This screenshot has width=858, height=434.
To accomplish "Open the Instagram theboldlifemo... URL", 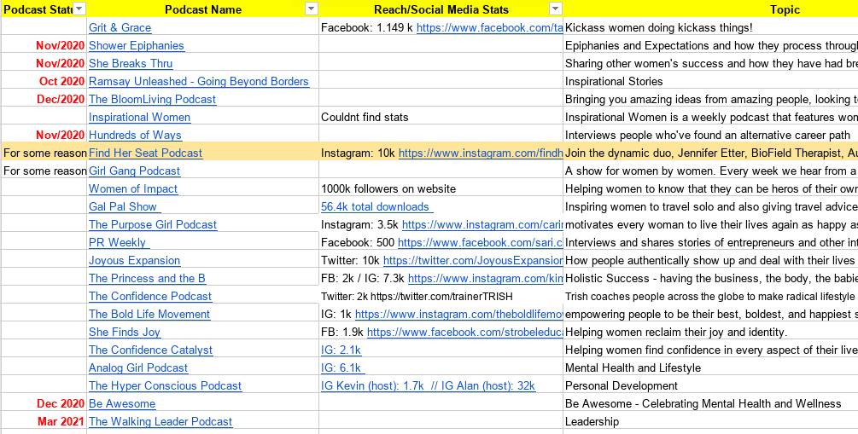I will [x=459, y=315].
